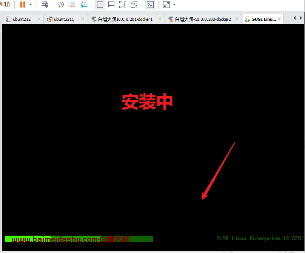
Task: Click the stretch guest display icon
Action: [166, 5]
